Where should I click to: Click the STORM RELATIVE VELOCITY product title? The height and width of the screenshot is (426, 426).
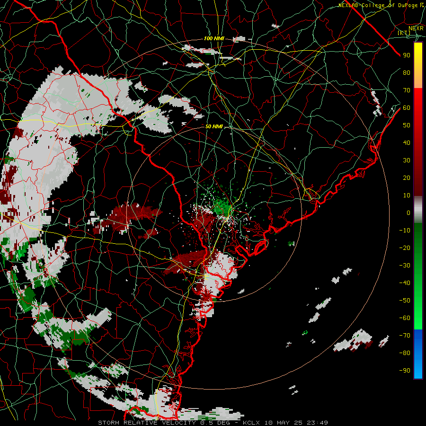[x=147, y=423]
